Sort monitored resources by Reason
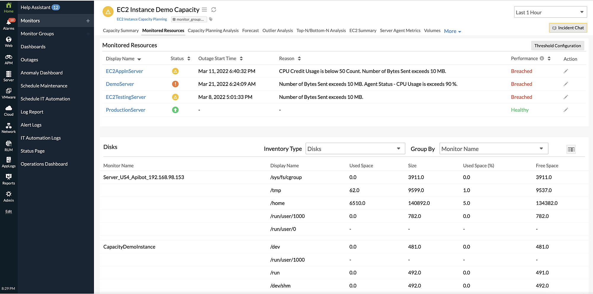593x294 pixels. [x=299, y=58]
